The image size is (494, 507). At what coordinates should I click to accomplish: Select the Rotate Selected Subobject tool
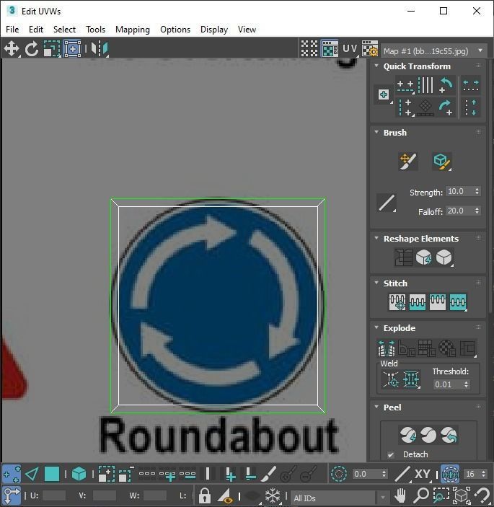(x=32, y=49)
